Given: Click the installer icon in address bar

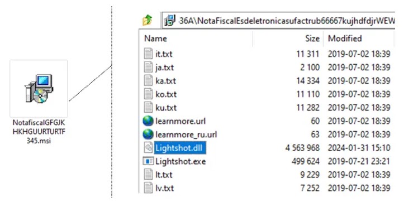Looking at the screenshot, I should pyautogui.click(x=170, y=21).
